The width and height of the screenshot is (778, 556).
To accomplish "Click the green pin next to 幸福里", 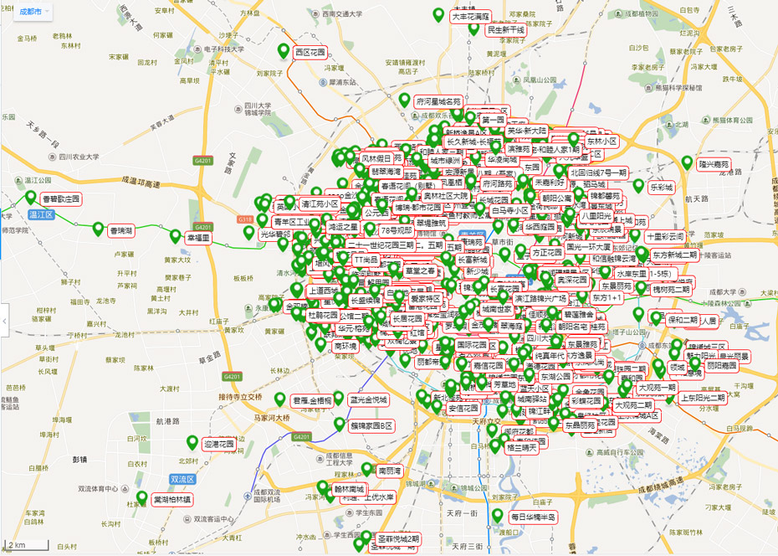I will (x=176, y=237).
